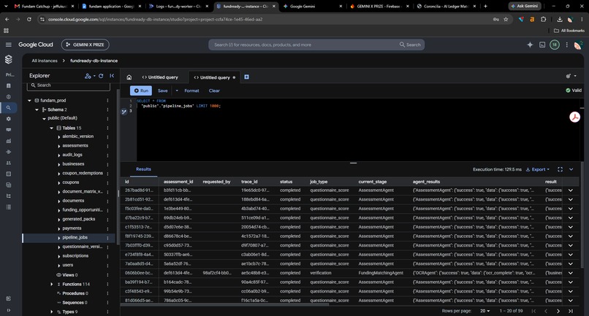The image size is (589, 316).
Task: Collapse the Tables 15 node
Action: pyautogui.click(x=51, y=128)
